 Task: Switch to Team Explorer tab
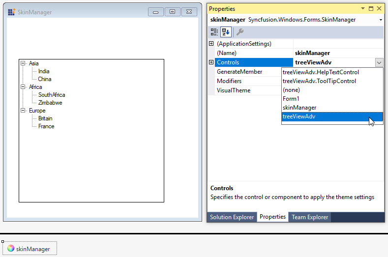coord(310,217)
